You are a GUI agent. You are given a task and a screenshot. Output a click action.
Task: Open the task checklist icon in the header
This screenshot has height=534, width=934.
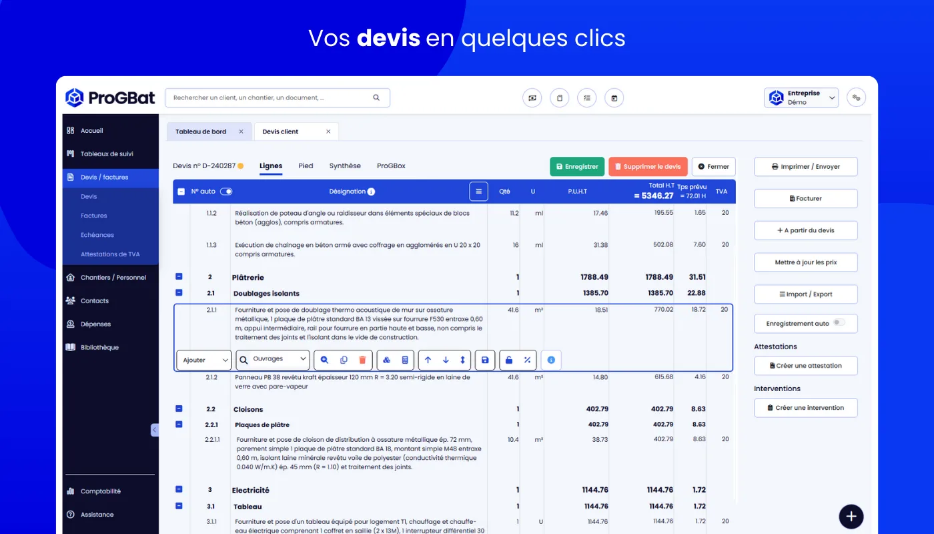coord(586,98)
